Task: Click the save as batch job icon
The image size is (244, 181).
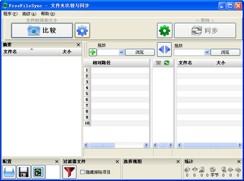Action: pyautogui.click(x=38, y=172)
